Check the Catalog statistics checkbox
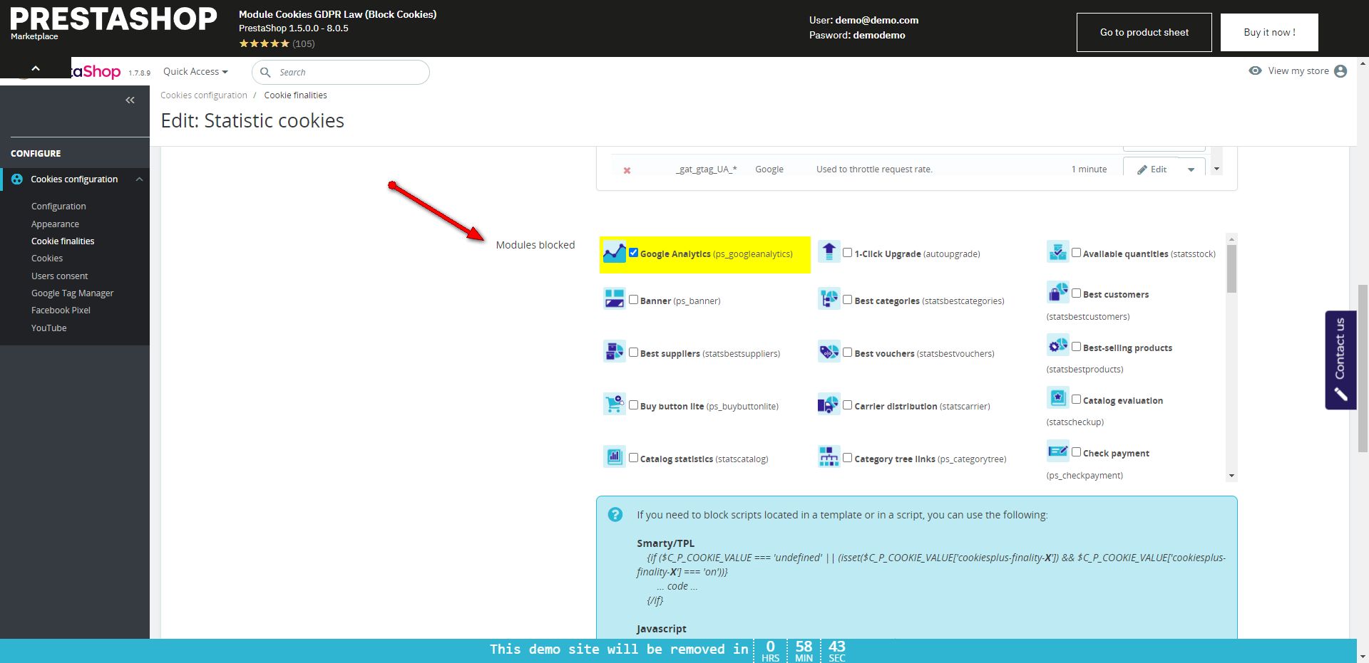Screen dimensions: 1369x663 [x=633, y=458]
